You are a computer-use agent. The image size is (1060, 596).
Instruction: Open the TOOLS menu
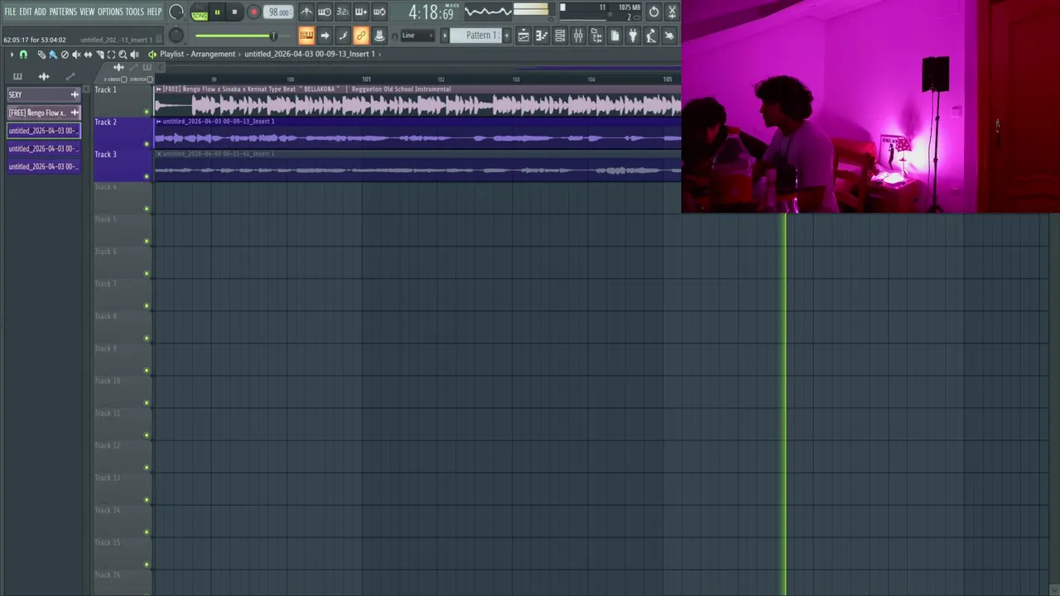coord(135,12)
